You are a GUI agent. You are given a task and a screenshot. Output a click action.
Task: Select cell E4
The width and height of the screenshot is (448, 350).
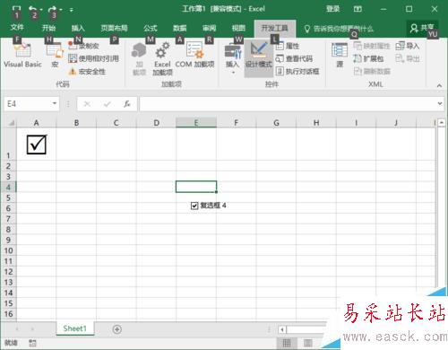click(x=196, y=187)
